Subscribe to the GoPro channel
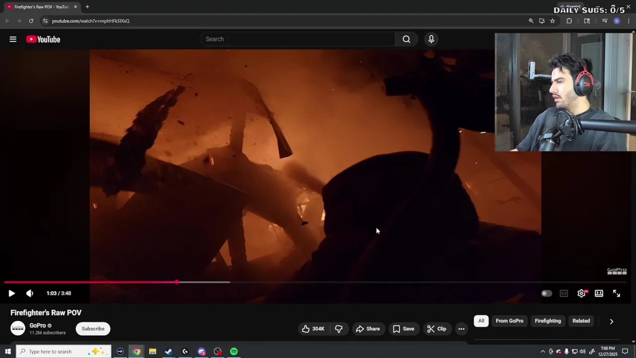 (93, 329)
